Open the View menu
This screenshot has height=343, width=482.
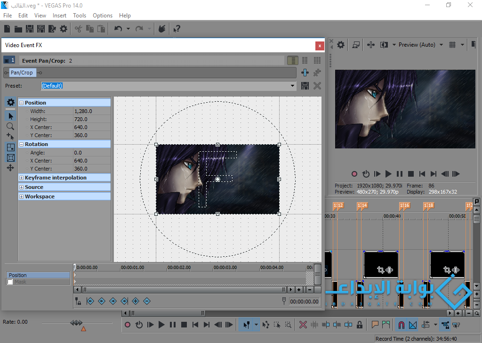(40, 16)
